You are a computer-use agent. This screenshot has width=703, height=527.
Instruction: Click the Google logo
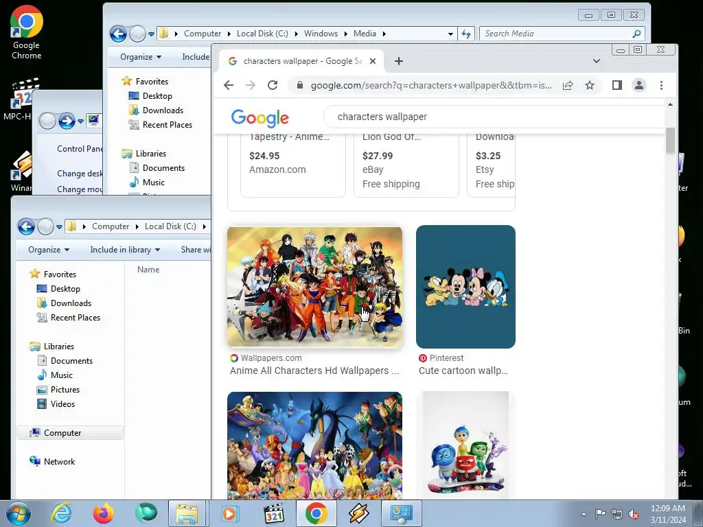pos(260,118)
